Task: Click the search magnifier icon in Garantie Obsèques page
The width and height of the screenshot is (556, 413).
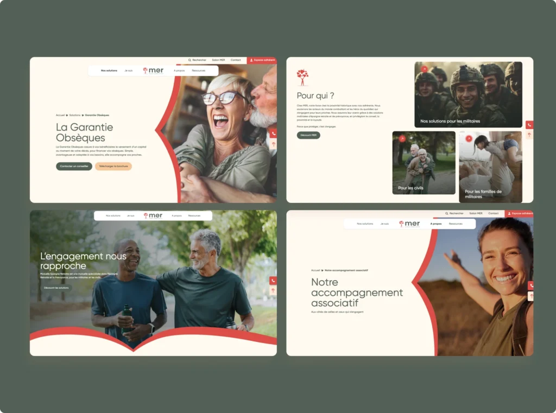Action: [189, 60]
